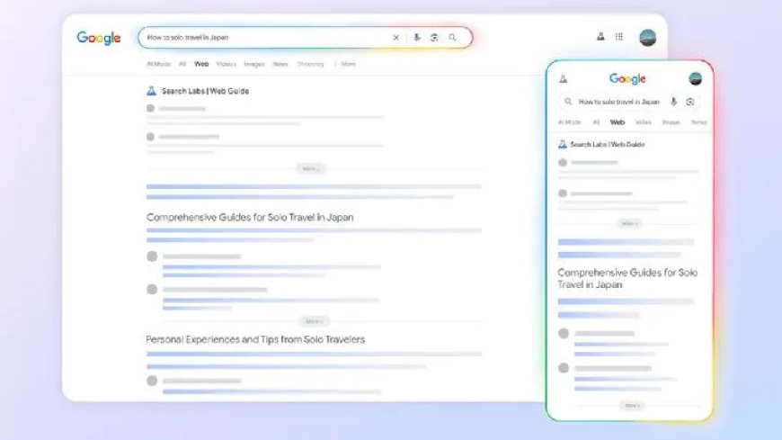Screen dimensions: 782x440
Task: Expand More under the top desktop results
Action: pyautogui.click(x=311, y=169)
